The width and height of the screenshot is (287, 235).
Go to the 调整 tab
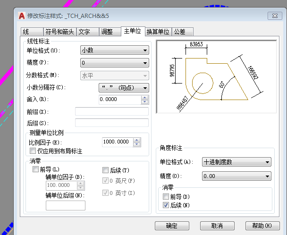point(110,32)
